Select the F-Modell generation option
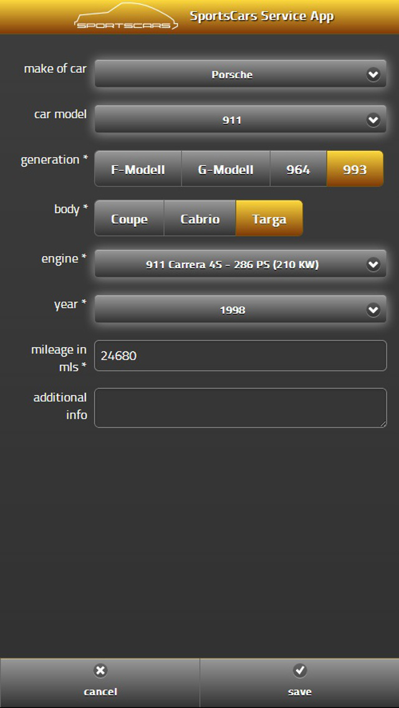399x708 pixels. [138, 169]
